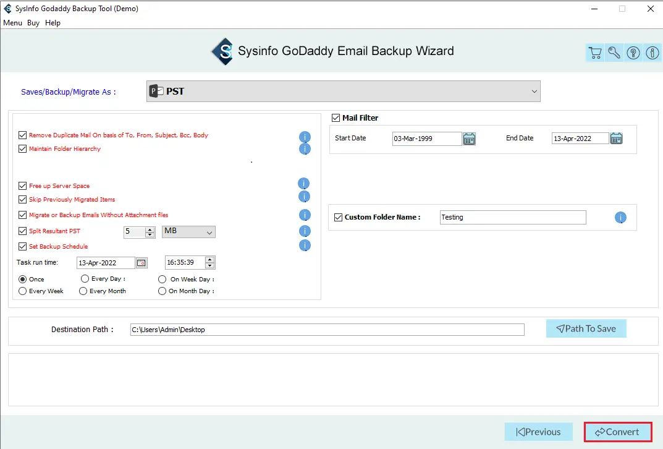Open the Help menu
Screen dimensions: 663x449
(x=53, y=23)
